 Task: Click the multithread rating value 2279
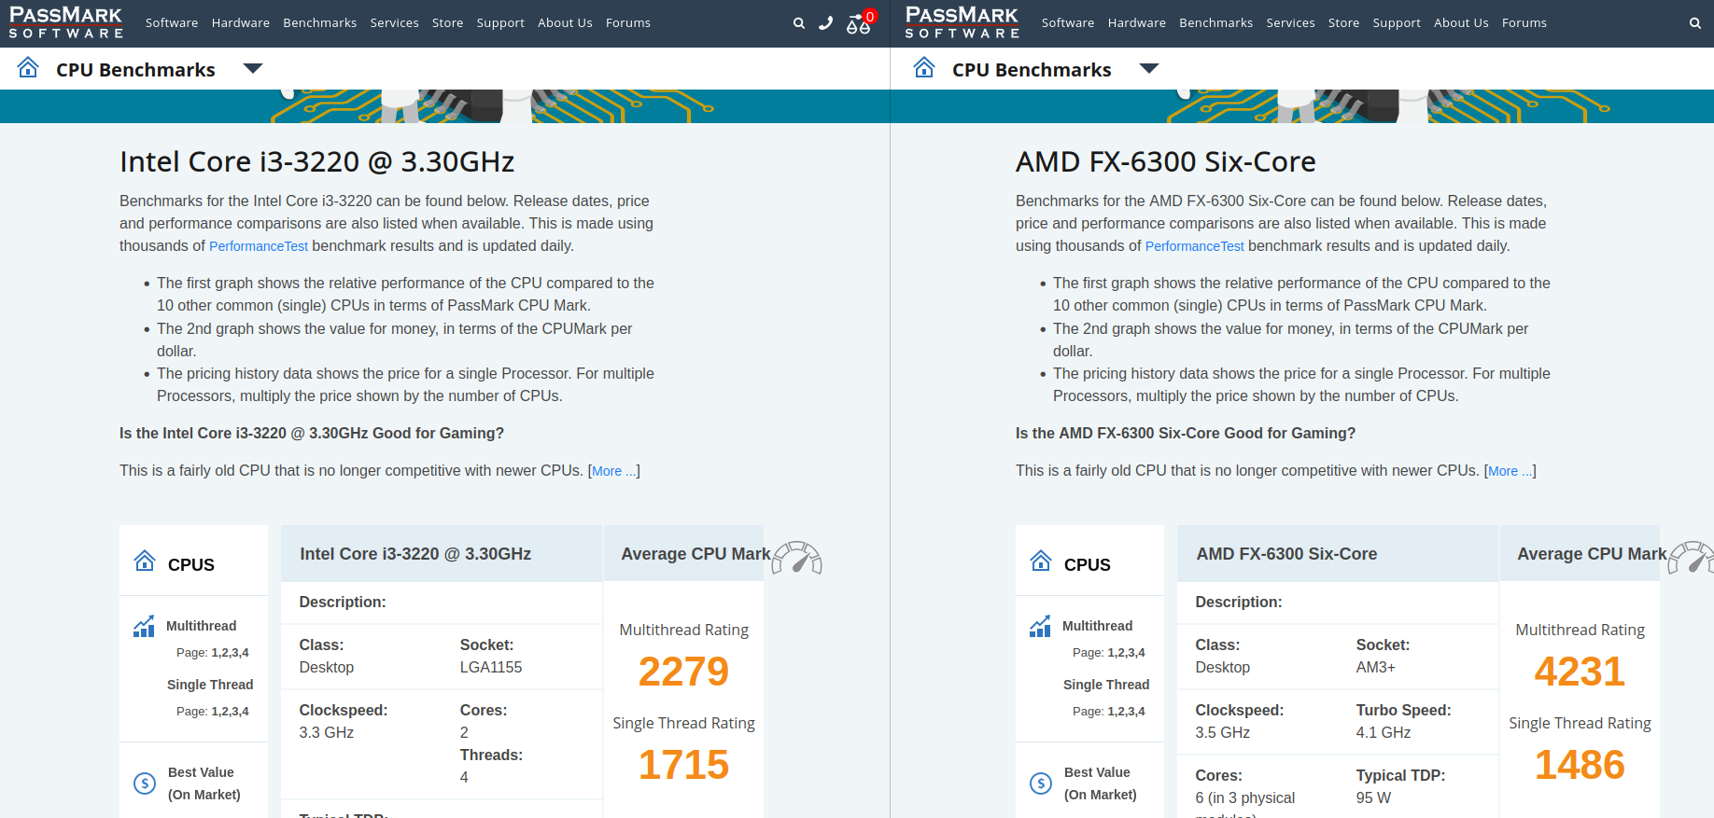tap(683, 672)
